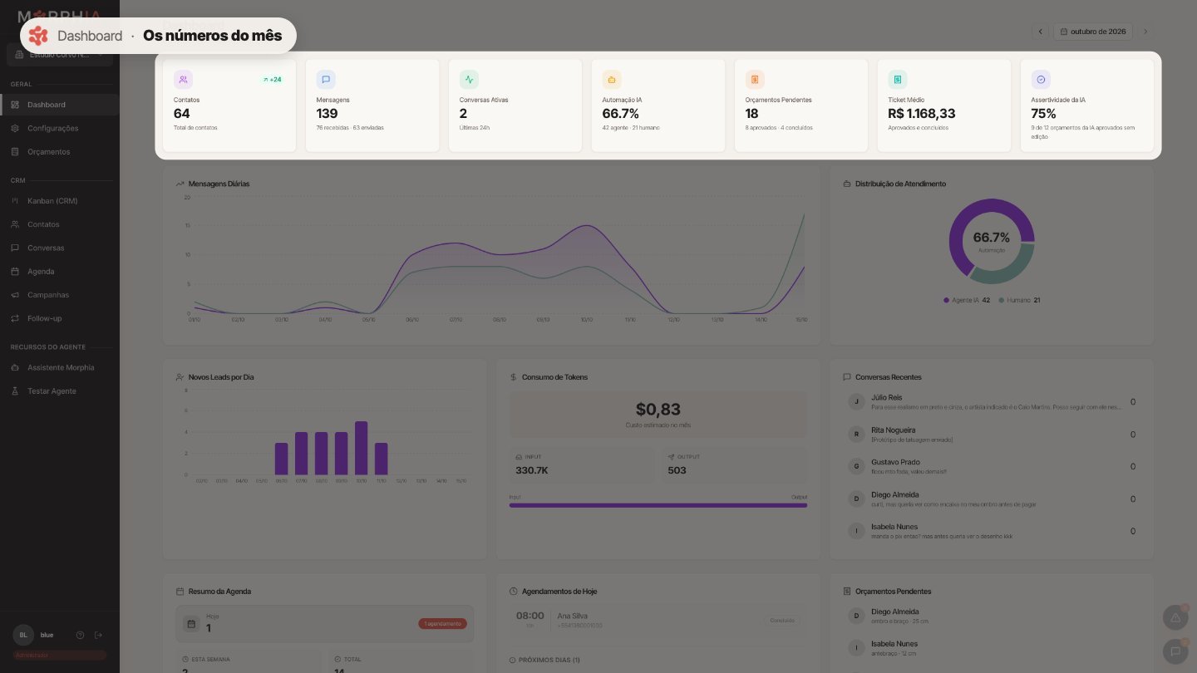This screenshot has width=1197, height=673.
Task: Click the Assistente Morphia bot icon
Action: coord(15,367)
